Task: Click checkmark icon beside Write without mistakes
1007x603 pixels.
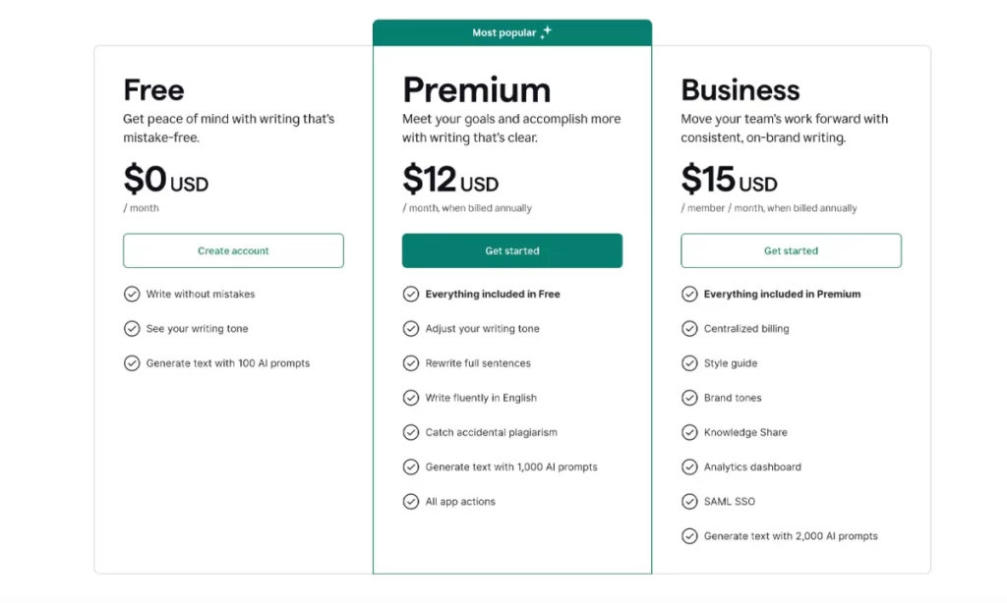Action: (x=132, y=294)
